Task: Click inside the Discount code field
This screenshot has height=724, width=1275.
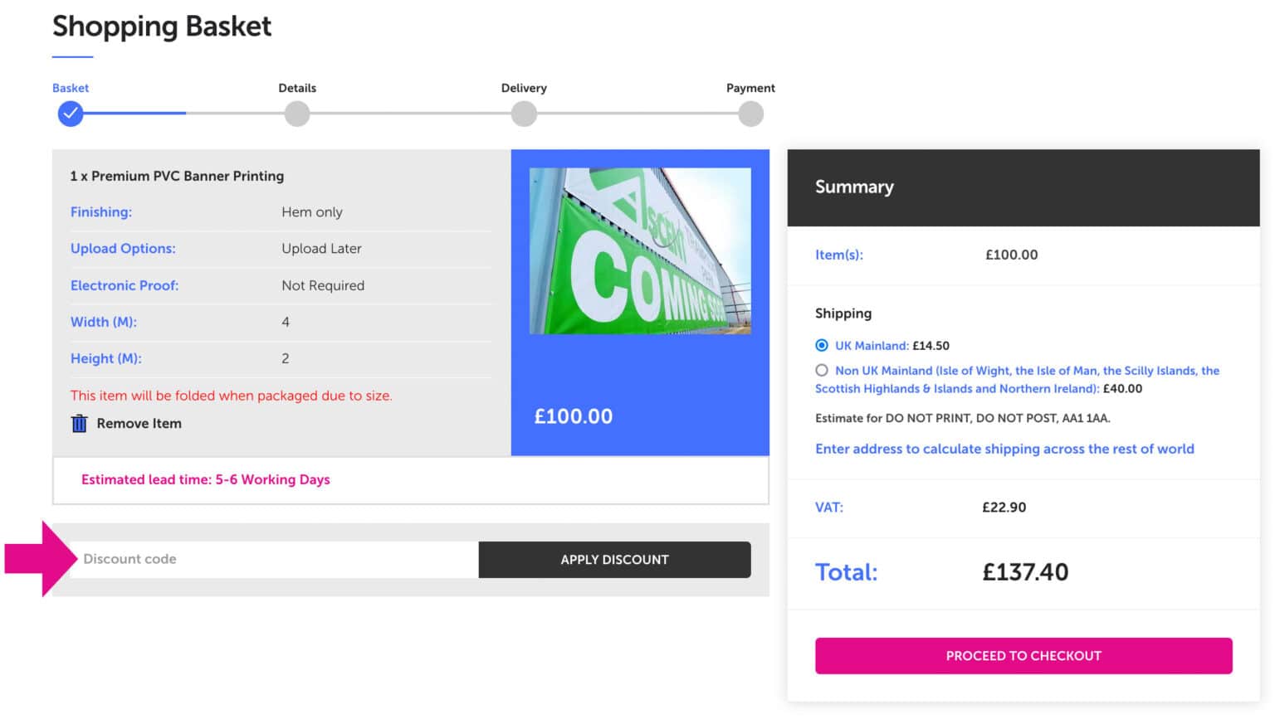Action: click(x=274, y=559)
